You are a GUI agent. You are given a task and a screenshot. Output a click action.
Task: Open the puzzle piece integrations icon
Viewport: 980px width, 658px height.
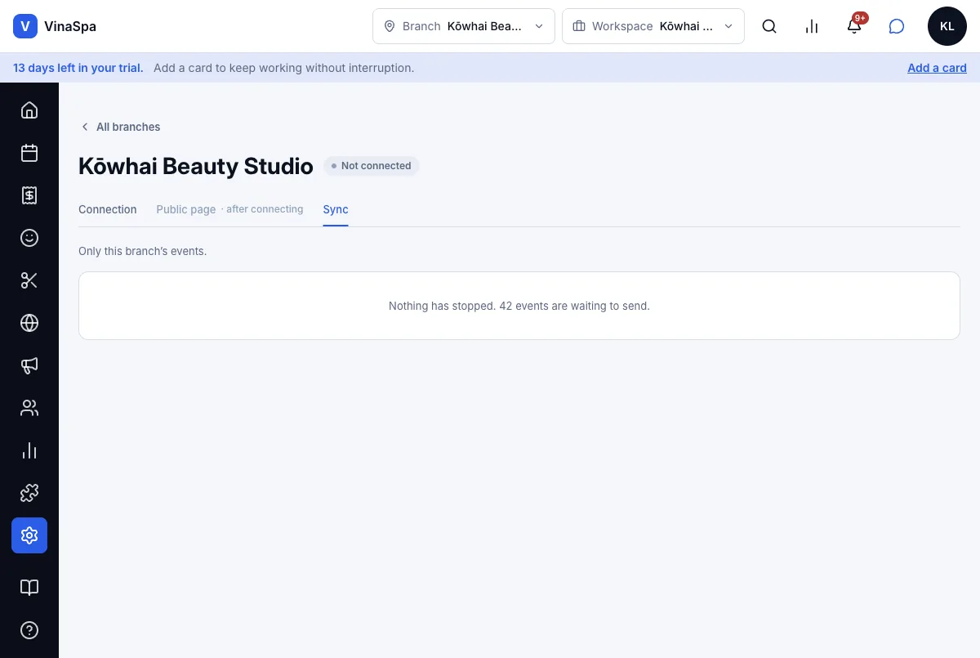point(29,493)
